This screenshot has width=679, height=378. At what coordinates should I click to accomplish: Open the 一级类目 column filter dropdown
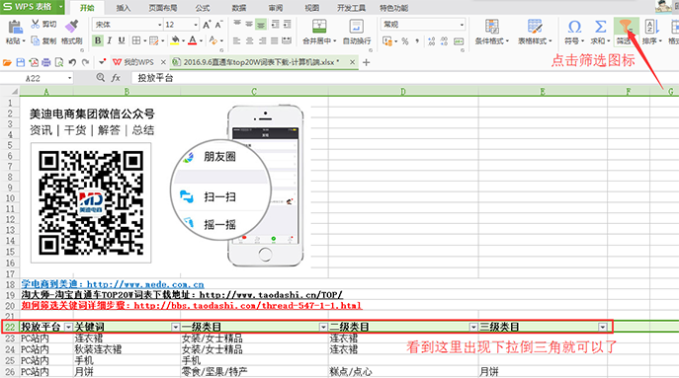(x=323, y=327)
